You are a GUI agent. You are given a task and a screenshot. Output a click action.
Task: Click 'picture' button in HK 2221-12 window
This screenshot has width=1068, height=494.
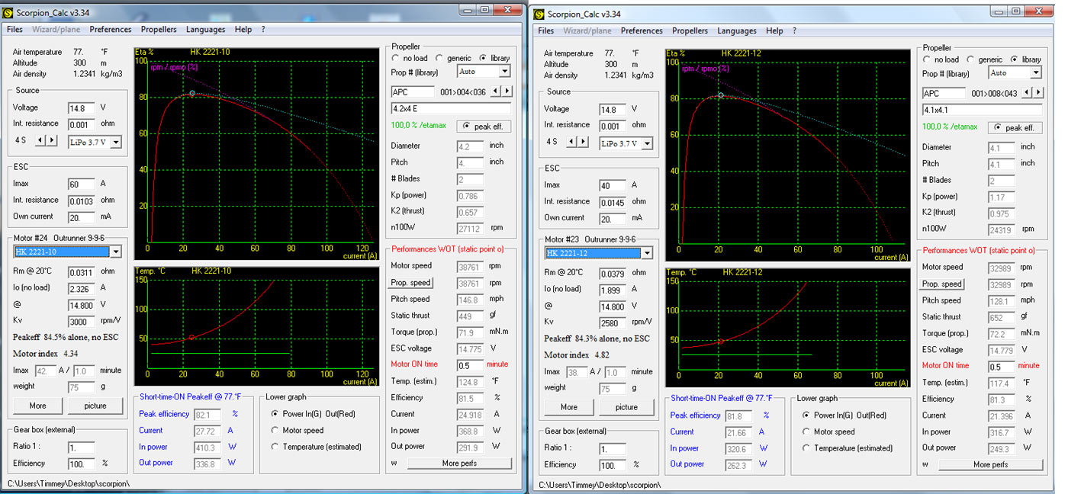pyautogui.click(x=627, y=407)
